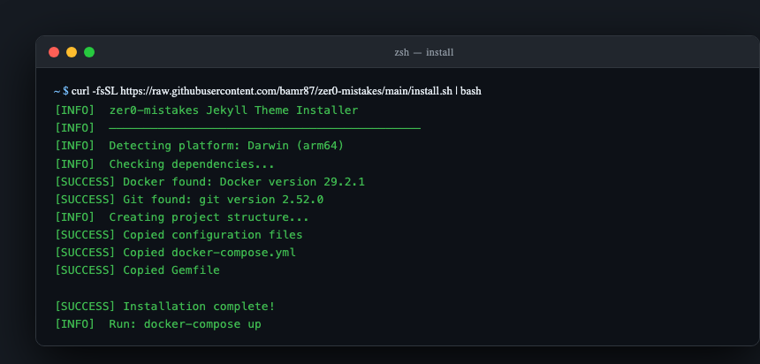Click the 'Detecting platform: Darwin (arm64)' line
Viewport: 760px width, 364px height.
click(199, 146)
